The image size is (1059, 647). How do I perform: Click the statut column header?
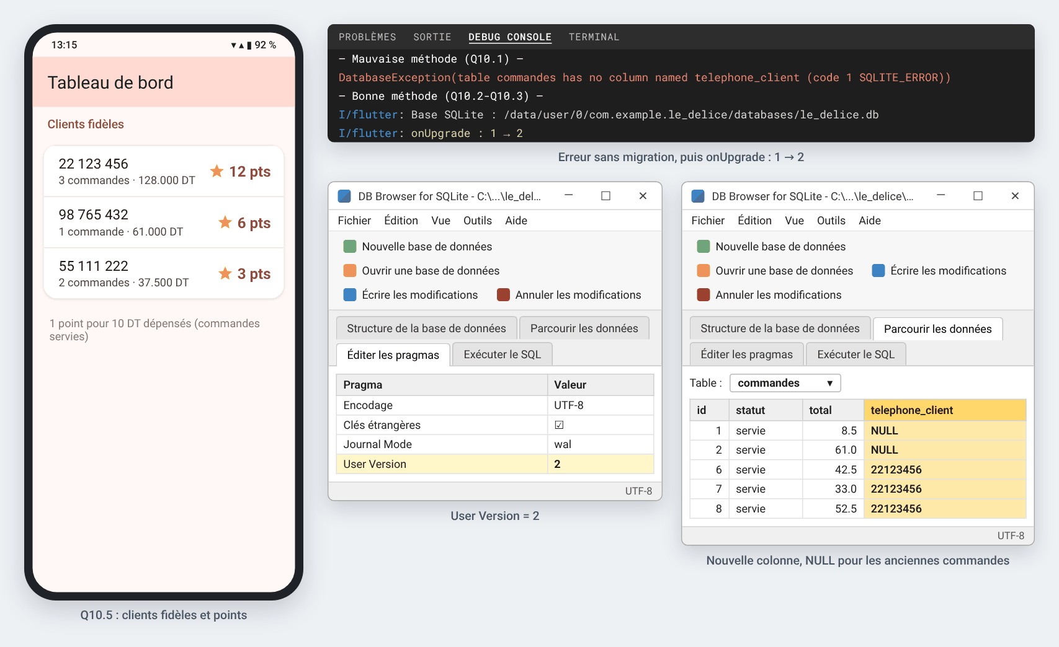766,410
